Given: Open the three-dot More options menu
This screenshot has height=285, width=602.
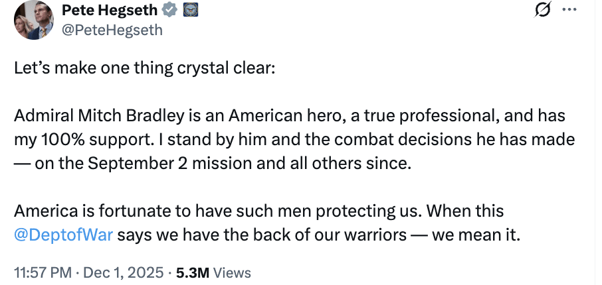Looking at the screenshot, I should (569, 11).
